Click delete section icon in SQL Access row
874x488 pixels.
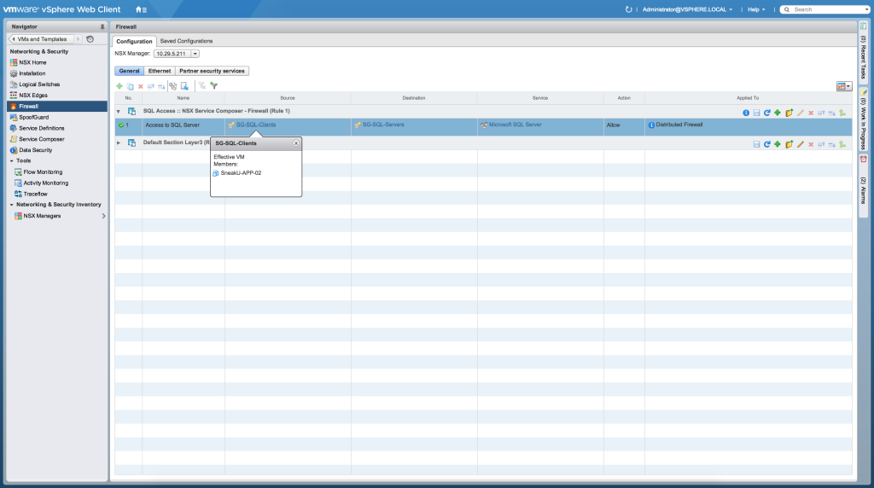point(811,113)
